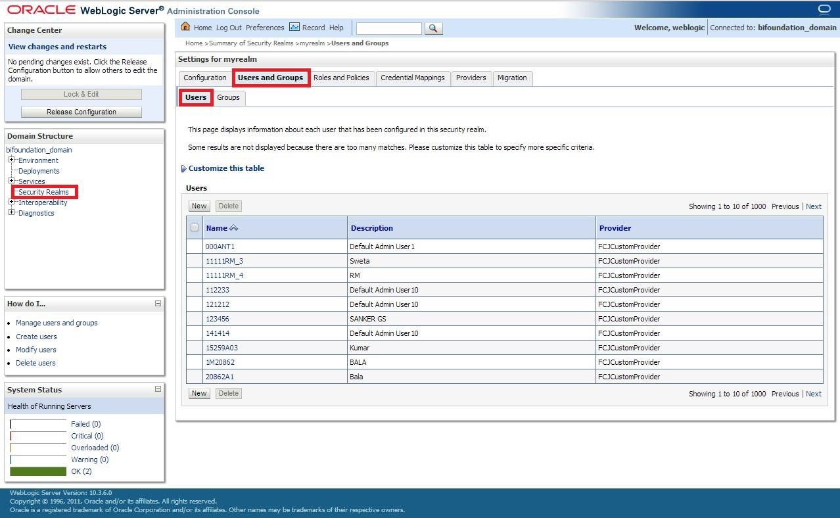Screen dimensions: 840x518
Task: Expand the Interoperability tree node
Action: 11,202
